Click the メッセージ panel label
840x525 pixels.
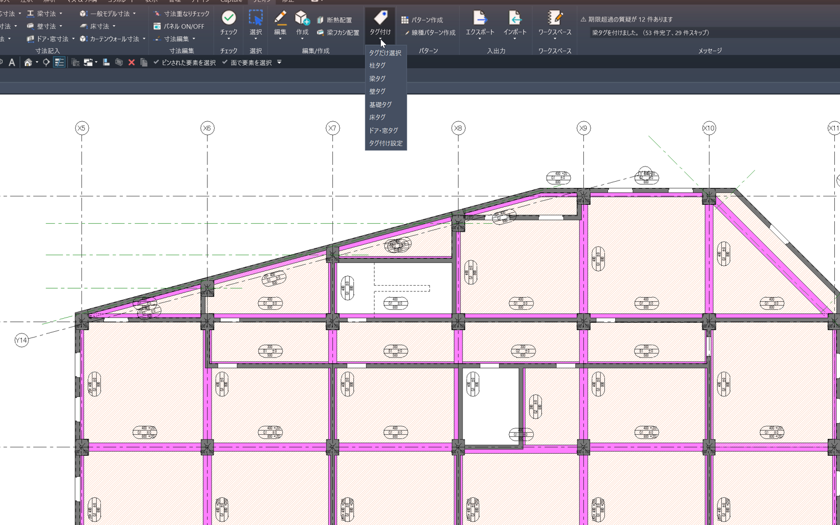710,51
